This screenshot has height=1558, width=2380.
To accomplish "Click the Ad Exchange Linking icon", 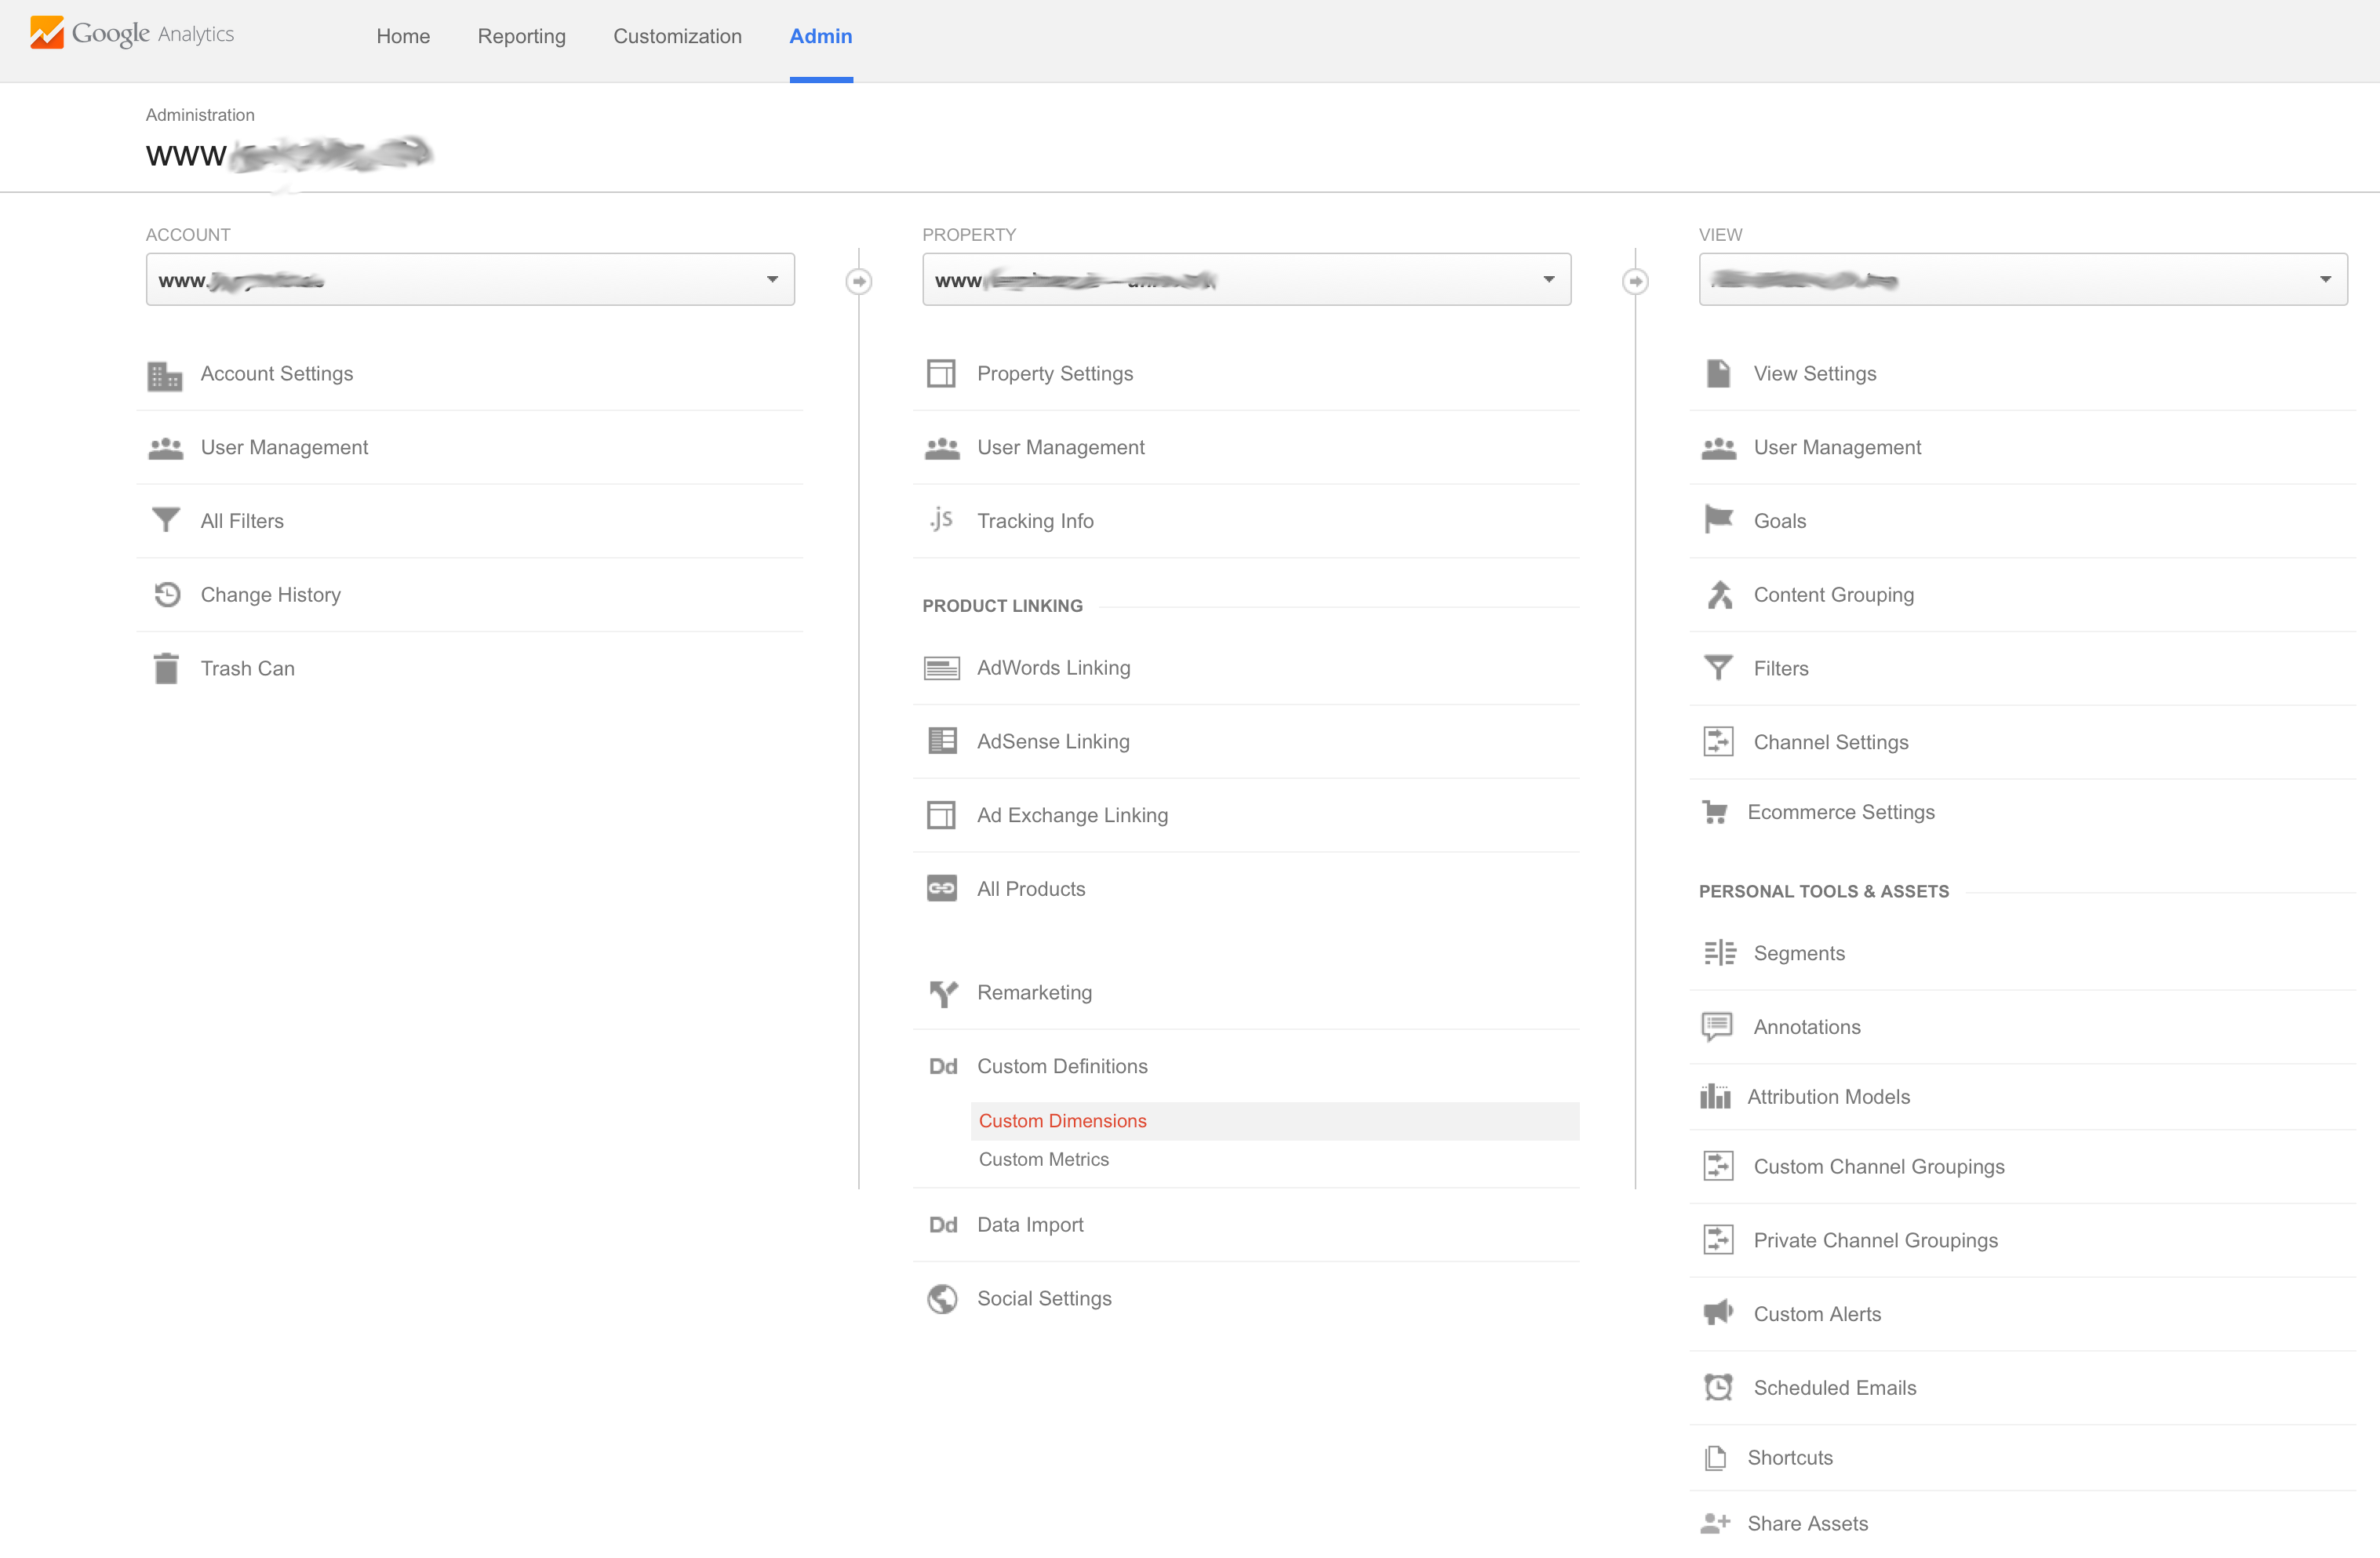I will (941, 815).
